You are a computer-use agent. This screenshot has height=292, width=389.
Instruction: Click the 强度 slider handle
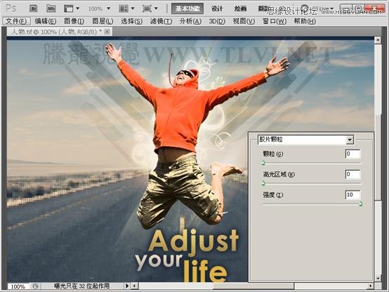pos(360,204)
